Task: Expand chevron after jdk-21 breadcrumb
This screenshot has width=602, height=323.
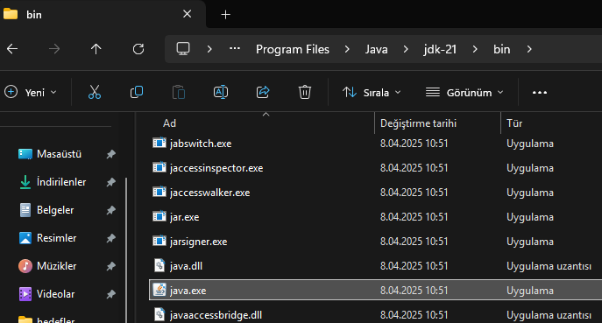Action: pos(475,49)
